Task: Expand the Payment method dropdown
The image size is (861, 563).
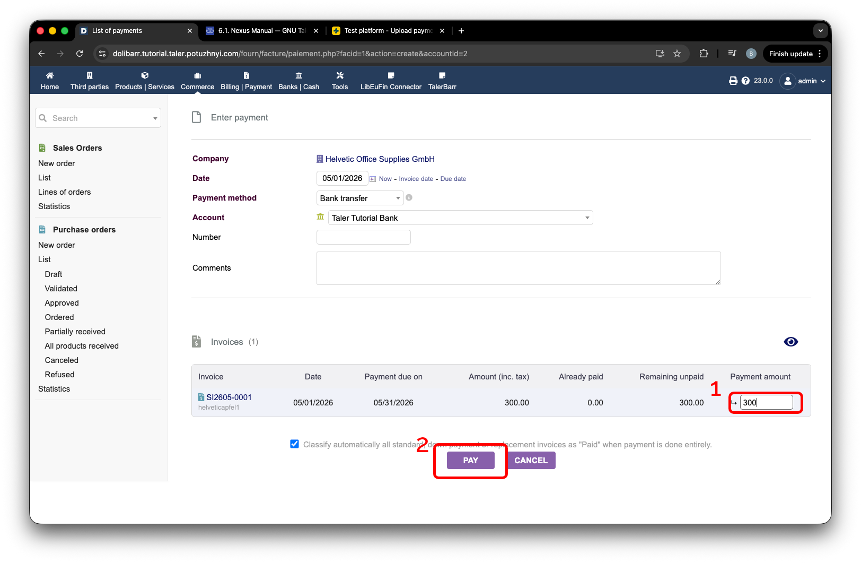Action: click(x=360, y=198)
